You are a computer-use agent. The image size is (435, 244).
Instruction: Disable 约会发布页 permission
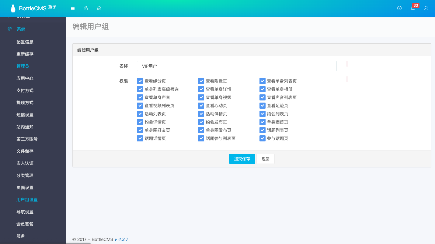click(x=201, y=122)
